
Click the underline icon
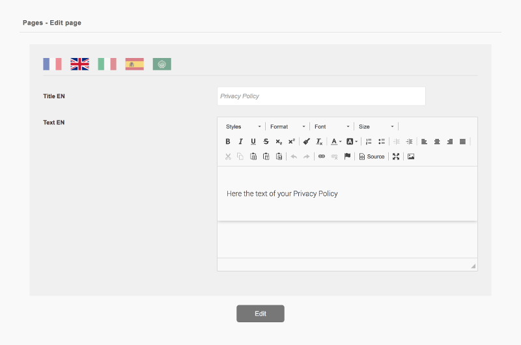pos(253,141)
